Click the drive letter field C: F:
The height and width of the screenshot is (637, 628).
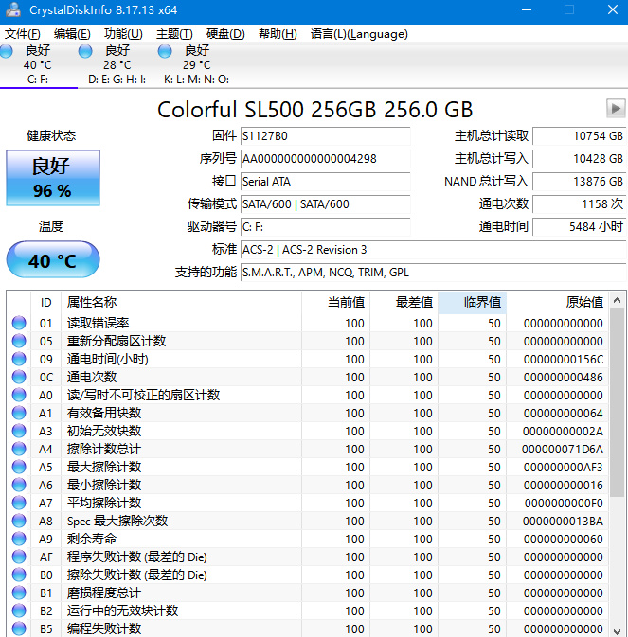325,227
